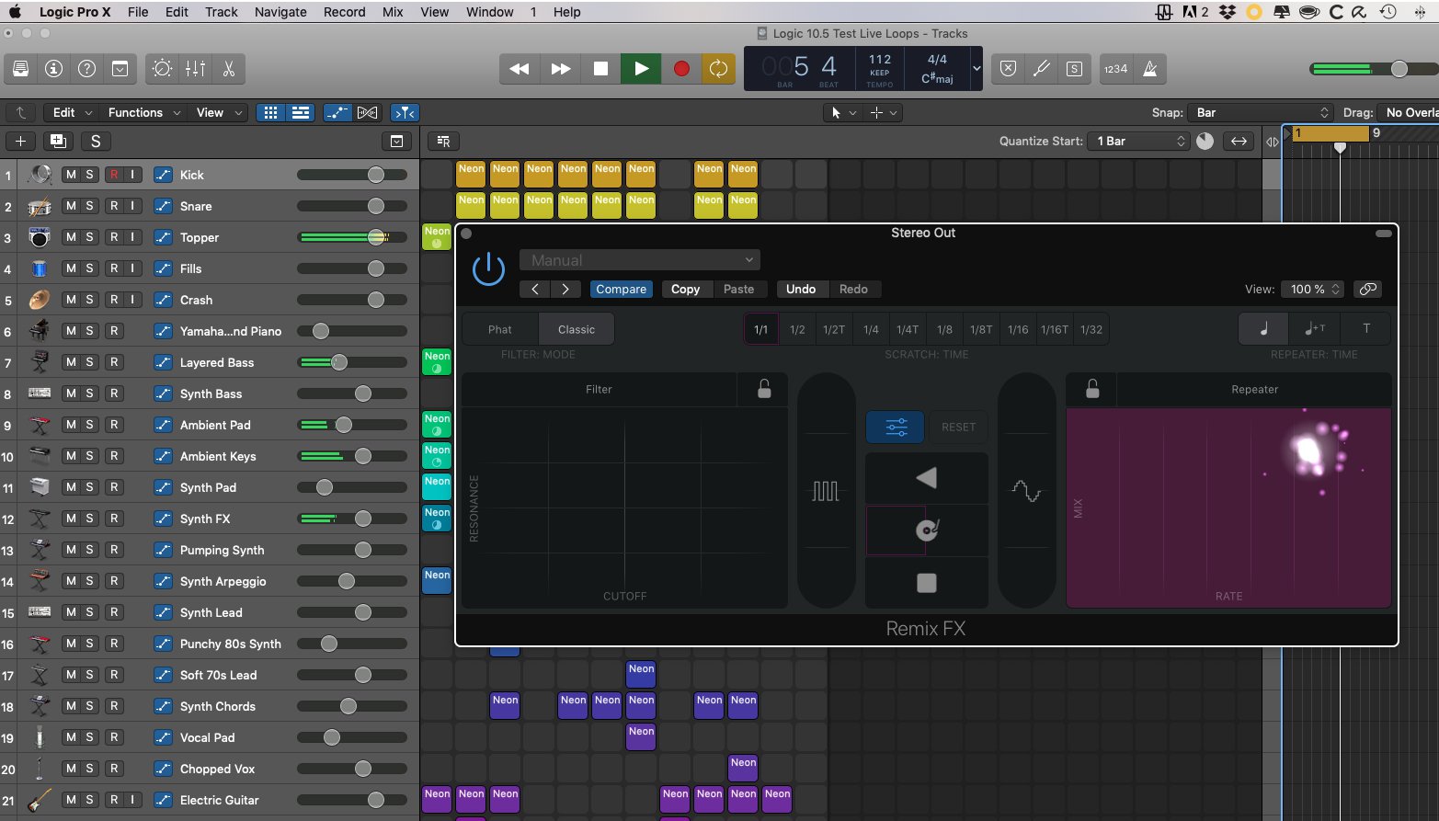This screenshot has height=821, width=1439.
Task: Open the Scissors editors button
Action: click(229, 69)
